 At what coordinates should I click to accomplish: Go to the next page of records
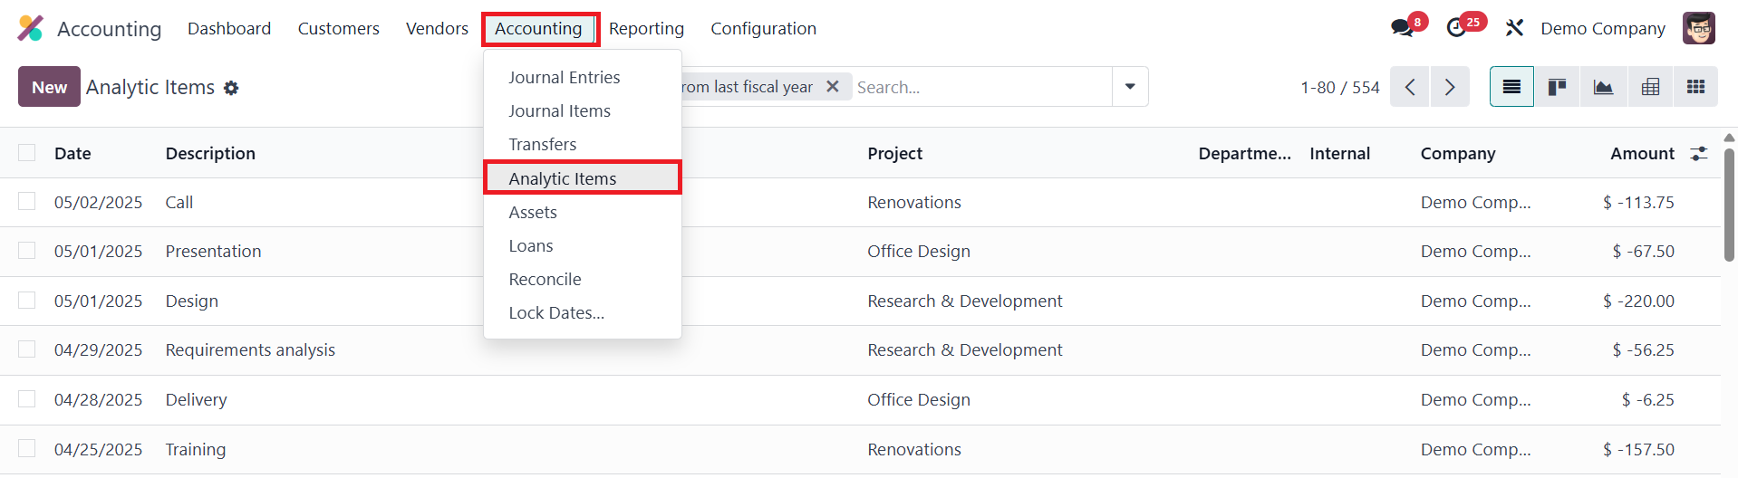(x=1450, y=87)
